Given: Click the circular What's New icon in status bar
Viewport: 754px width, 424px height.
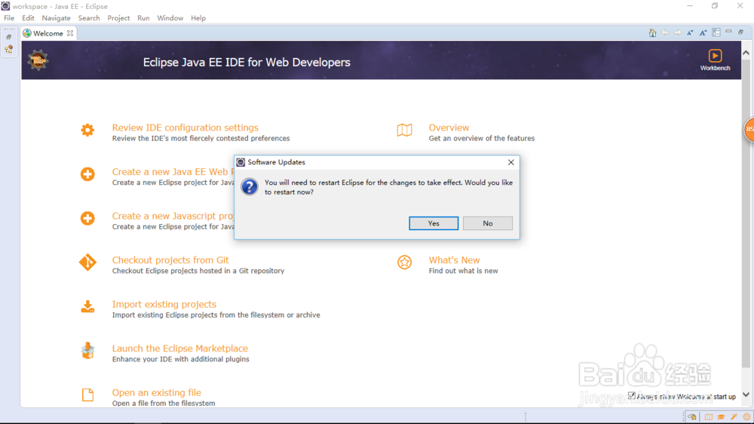Looking at the screenshot, I should point(746,416).
